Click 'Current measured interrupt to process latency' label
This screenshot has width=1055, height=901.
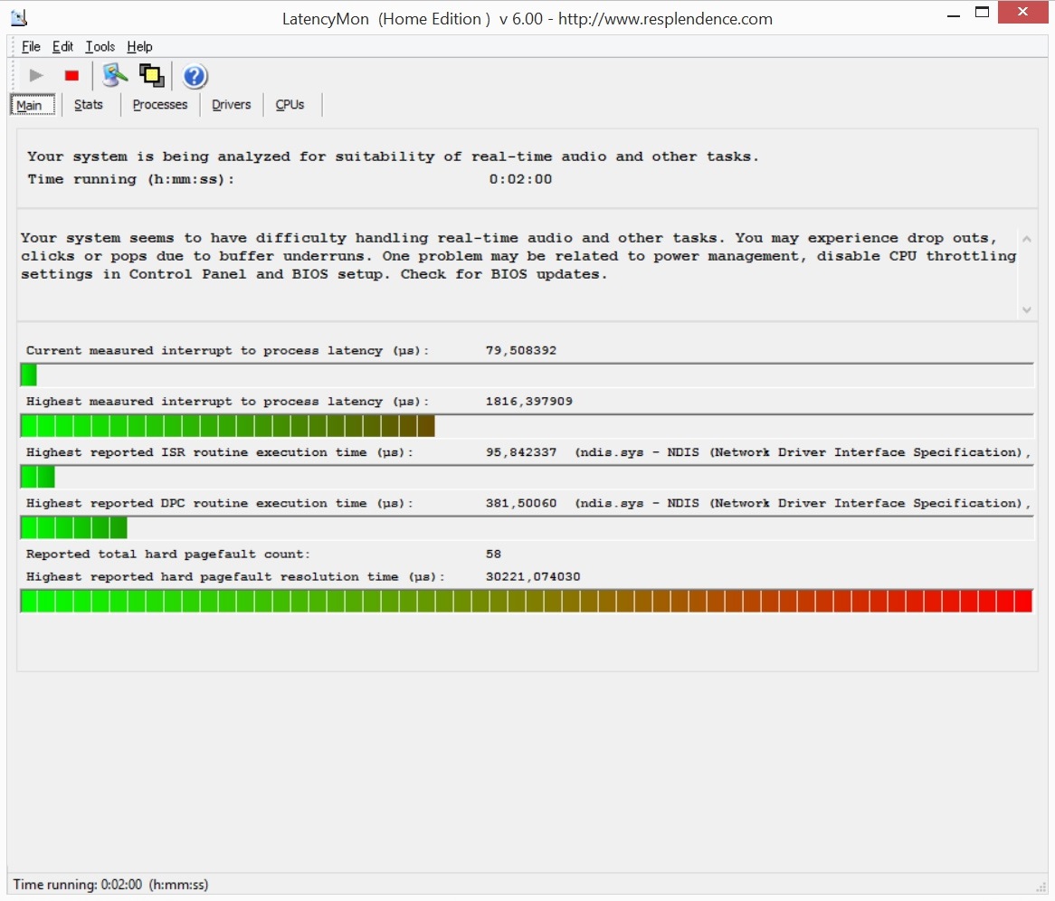click(x=227, y=351)
